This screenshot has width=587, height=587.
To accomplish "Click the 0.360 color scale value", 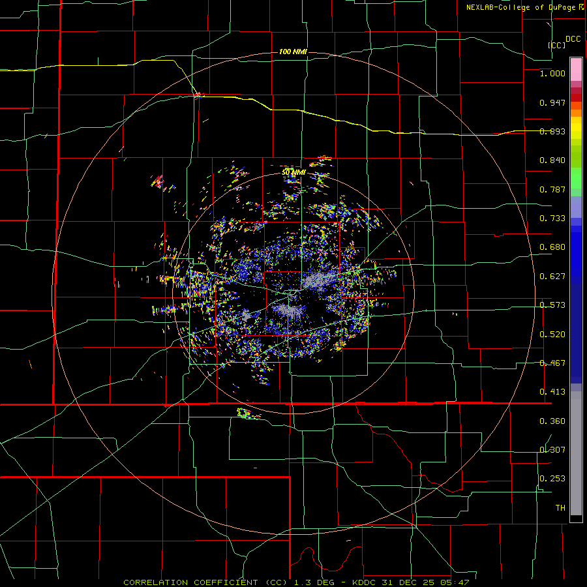I will click(x=552, y=421).
